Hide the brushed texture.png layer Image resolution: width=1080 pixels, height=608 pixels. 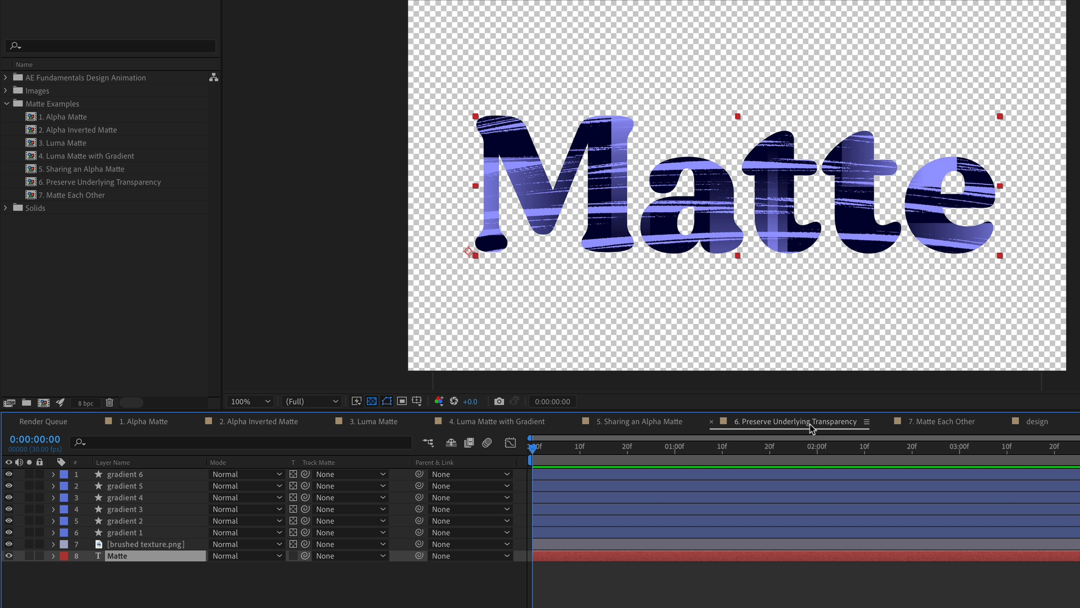[x=8, y=544]
